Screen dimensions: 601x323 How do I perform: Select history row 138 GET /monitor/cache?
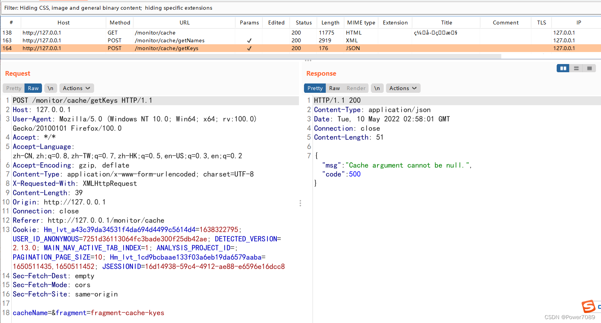(301, 33)
